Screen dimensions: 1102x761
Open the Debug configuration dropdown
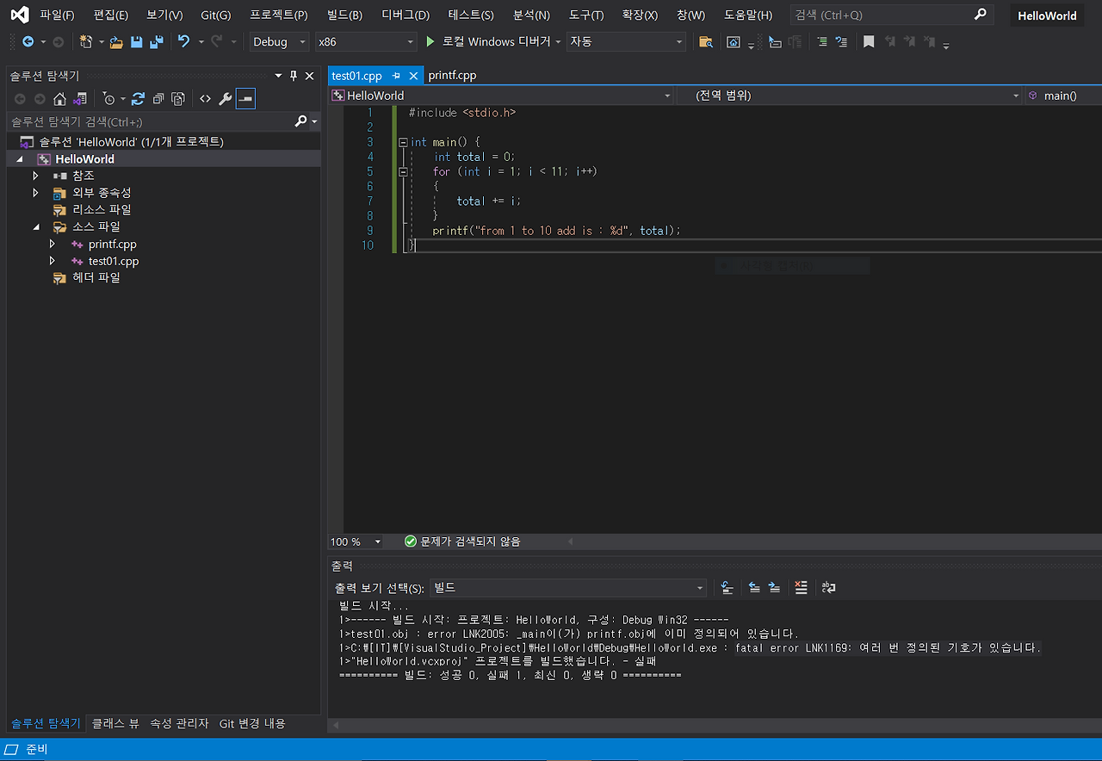point(279,42)
